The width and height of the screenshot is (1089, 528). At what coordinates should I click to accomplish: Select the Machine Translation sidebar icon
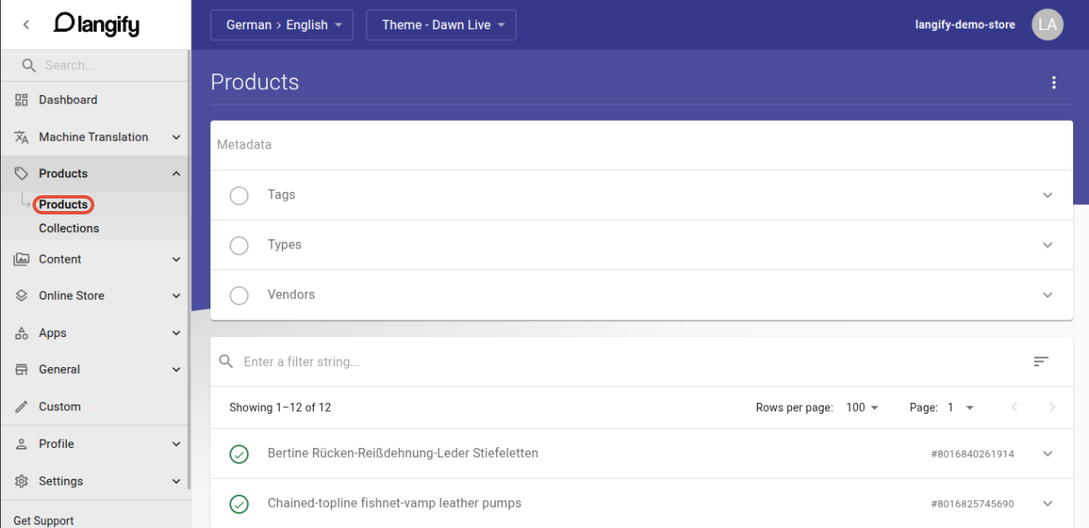click(22, 137)
